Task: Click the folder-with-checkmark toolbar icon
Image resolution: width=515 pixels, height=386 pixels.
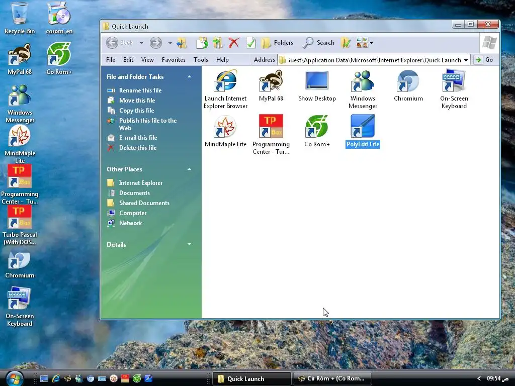Action: 346,43
